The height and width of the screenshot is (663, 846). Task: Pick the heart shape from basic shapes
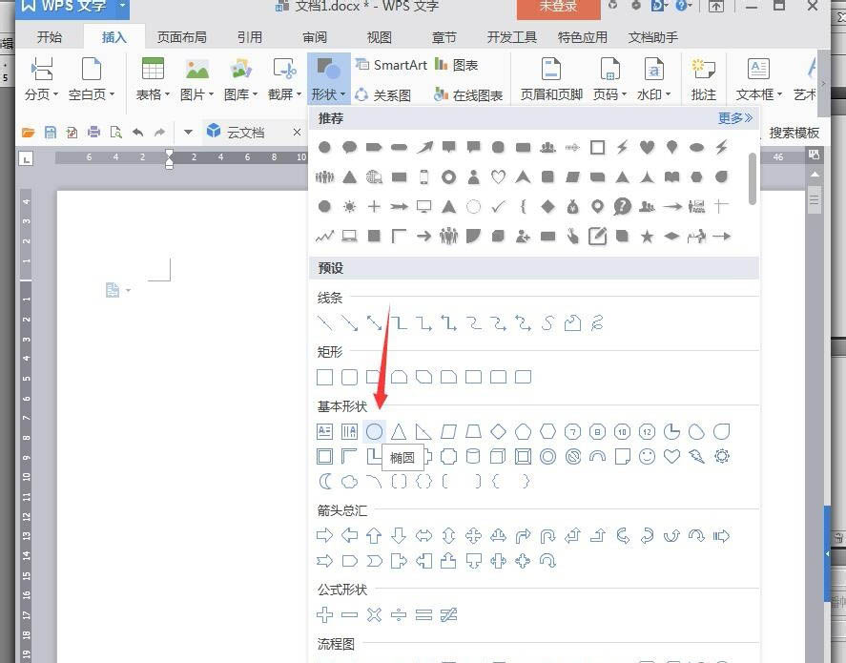pyautogui.click(x=672, y=456)
